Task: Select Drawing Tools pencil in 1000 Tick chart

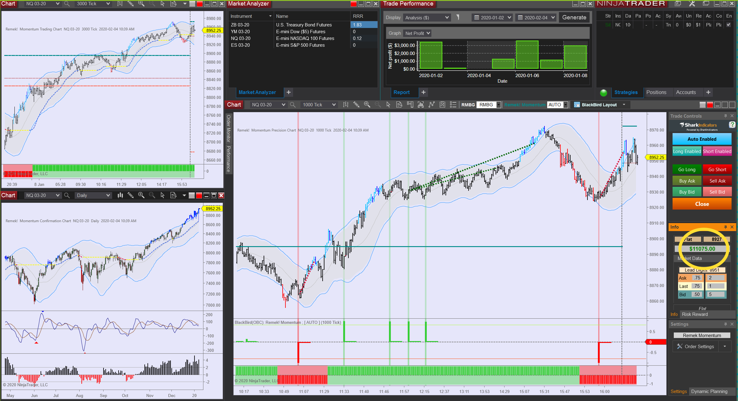Action: pyautogui.click(x=356, y=105)
